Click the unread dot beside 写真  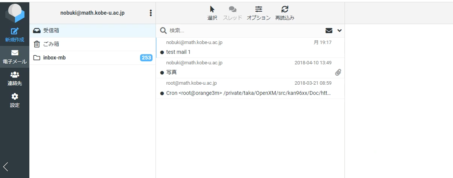[x=162, y=72]
